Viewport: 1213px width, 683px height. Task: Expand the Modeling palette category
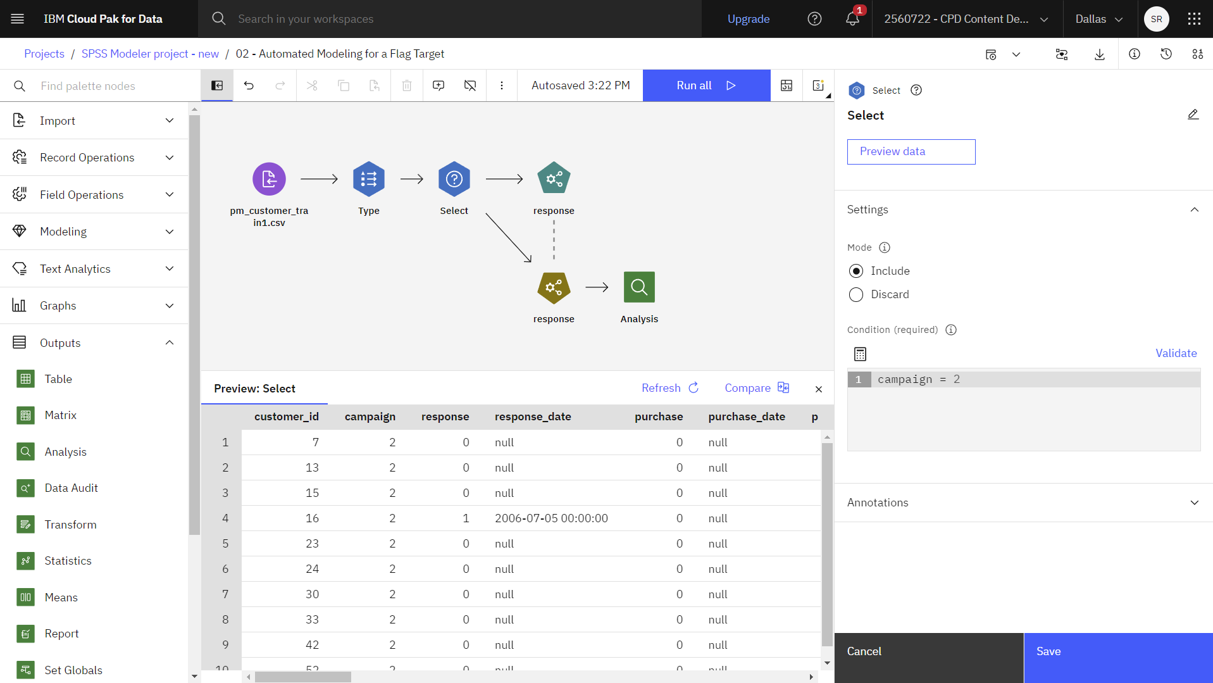pos(94,232)
